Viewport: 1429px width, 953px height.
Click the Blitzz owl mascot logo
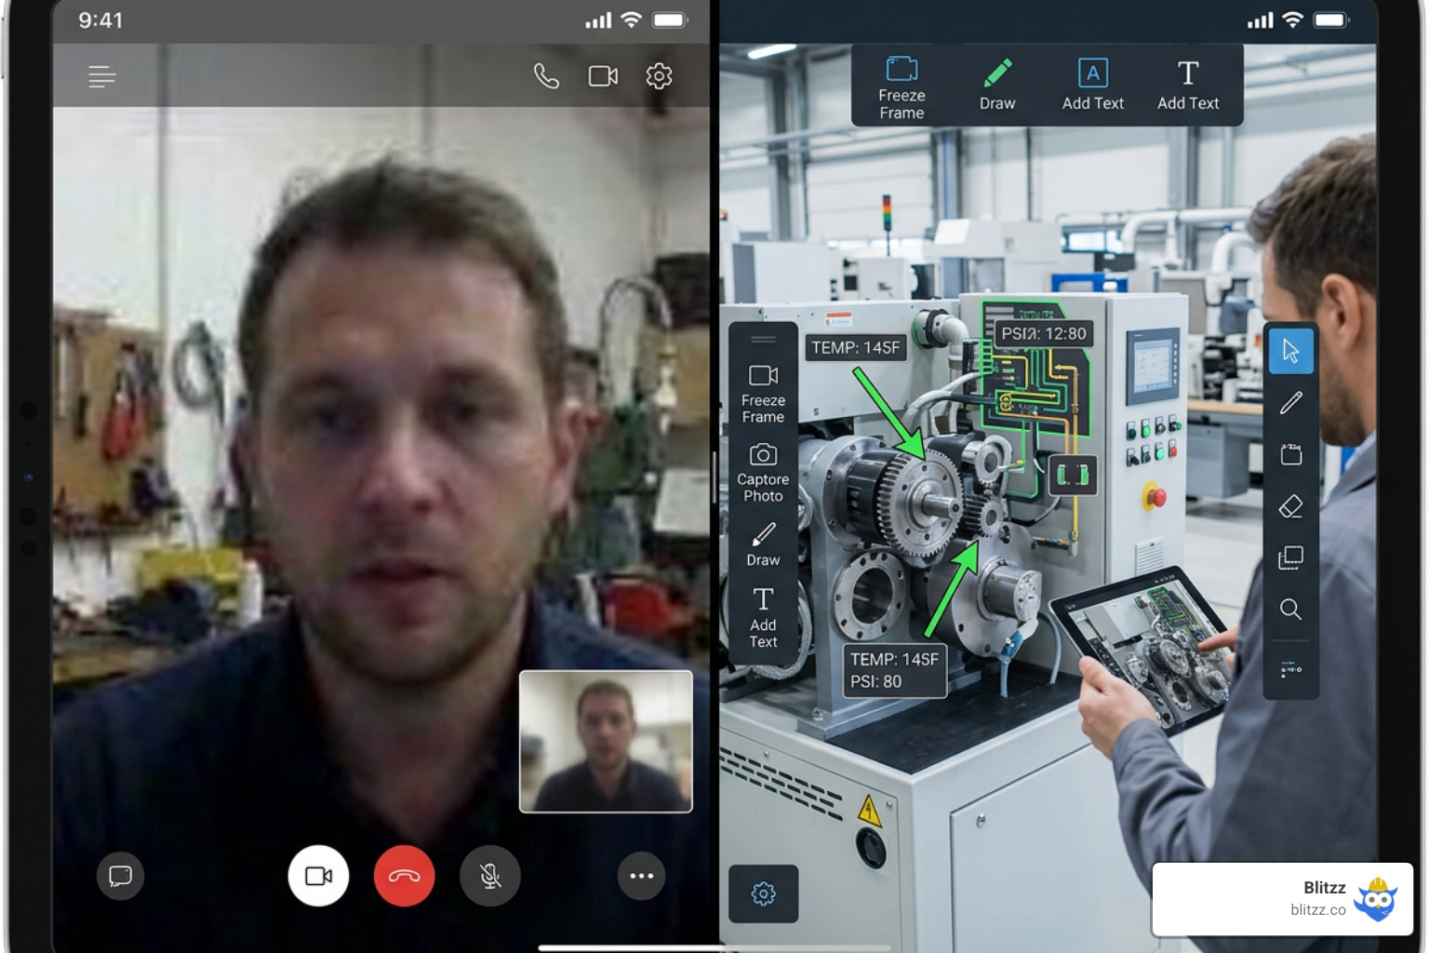tap(1376, 900)
